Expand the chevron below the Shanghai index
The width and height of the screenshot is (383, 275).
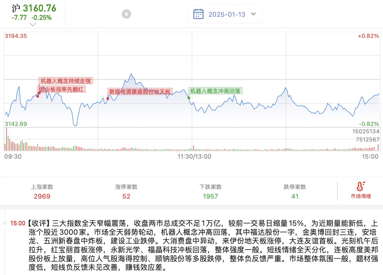coord(33,24)
